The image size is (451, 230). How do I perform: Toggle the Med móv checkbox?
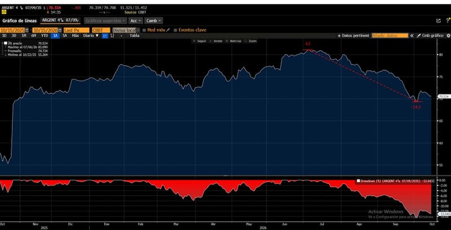(x=144, y=30)
